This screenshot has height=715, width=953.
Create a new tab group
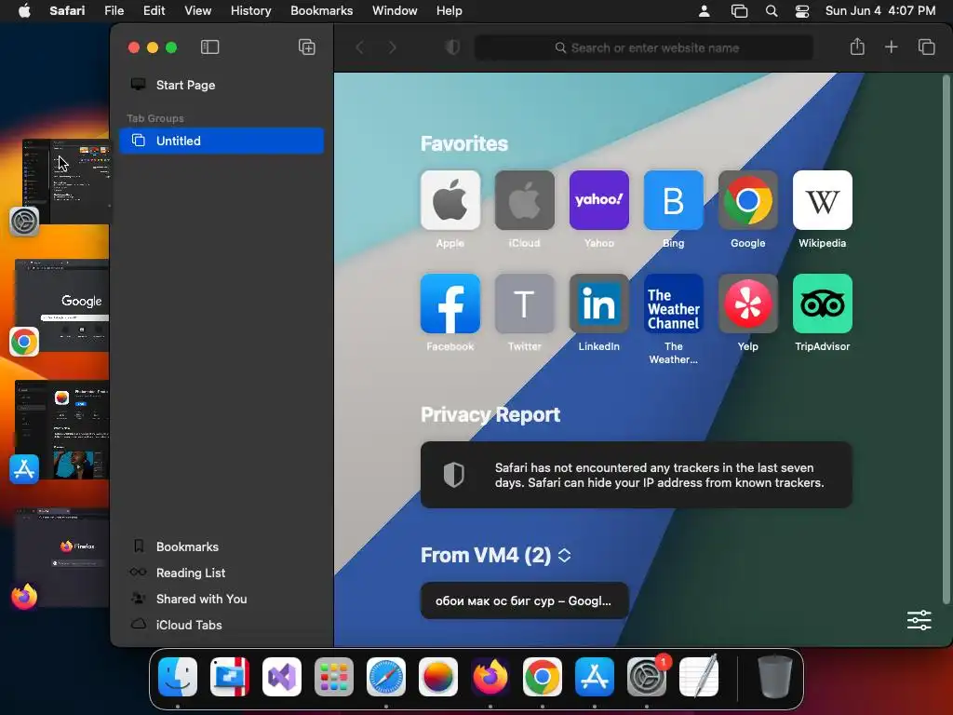[307, 47]
